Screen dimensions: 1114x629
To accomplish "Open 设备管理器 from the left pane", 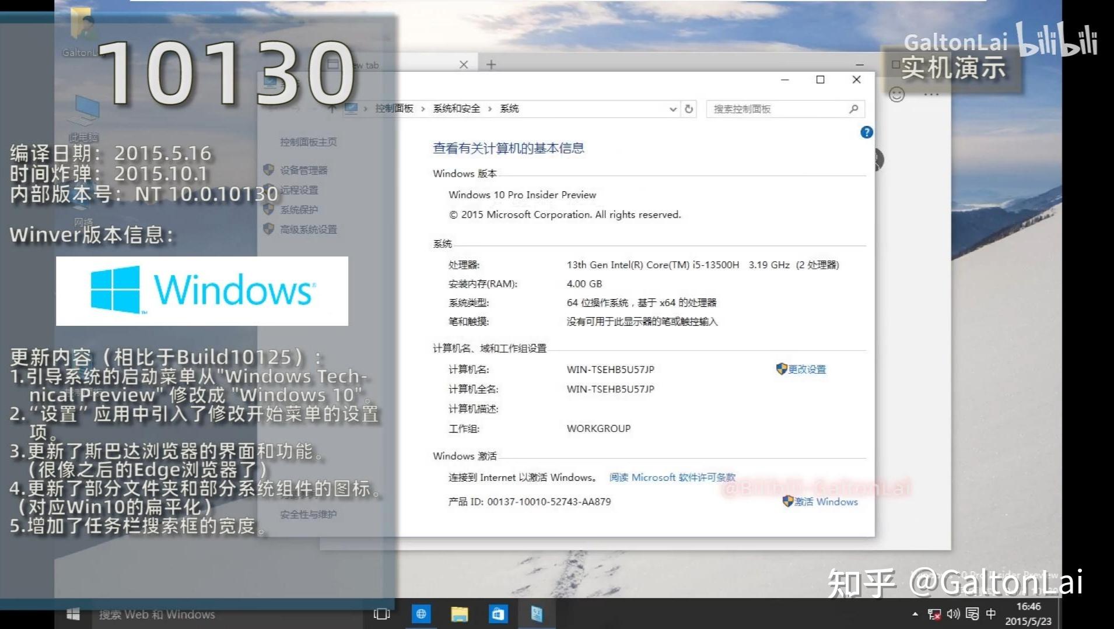I will pyautogui.click(x=304, y=170).
